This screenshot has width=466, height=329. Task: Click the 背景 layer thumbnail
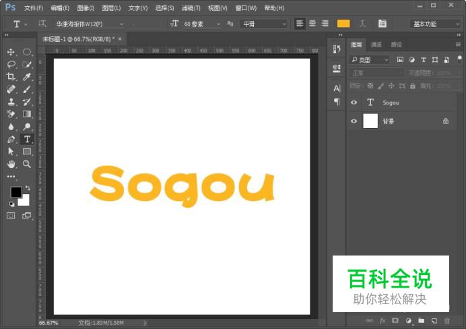(370, 121)
